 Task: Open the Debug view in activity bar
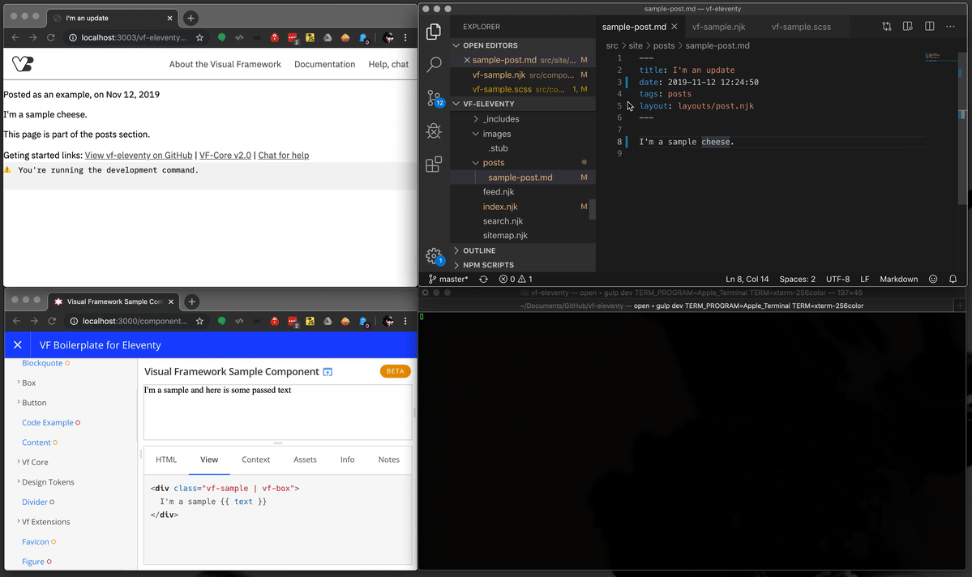[434, 131]
